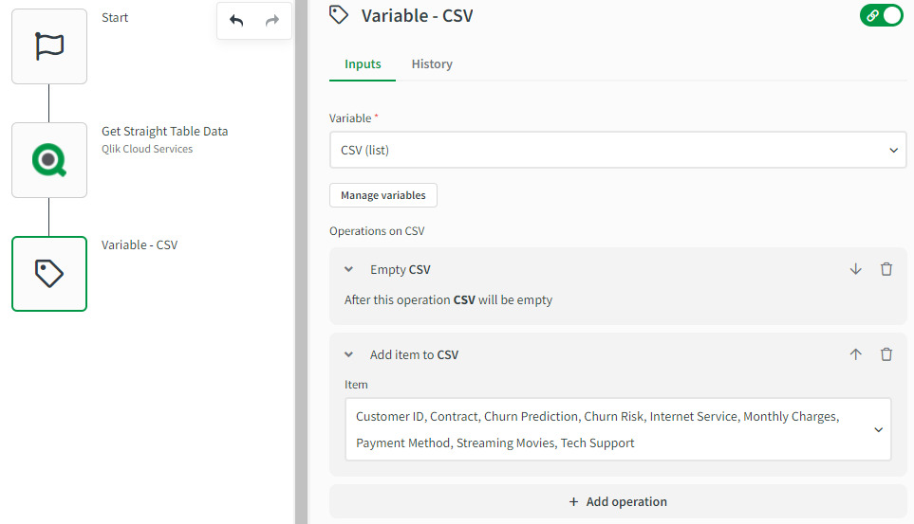This screenshot has width=914, height=524.
Task: Toggle the green block link switch
Action: point(882,15)
